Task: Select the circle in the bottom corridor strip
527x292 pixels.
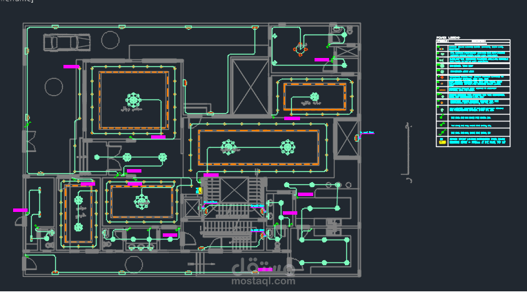Action: point(133,265)
